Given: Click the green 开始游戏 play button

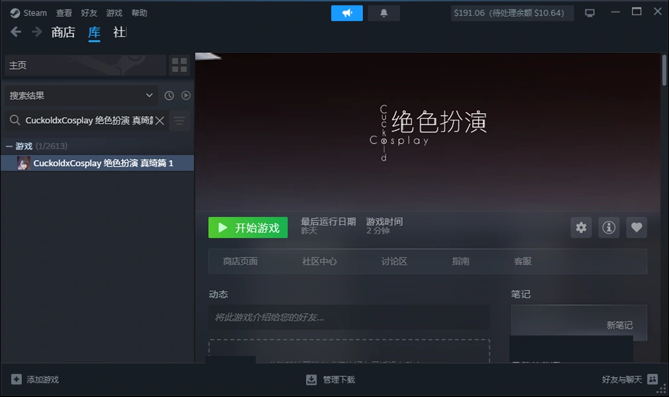Looking at the screenshot, I should pyautogui.click(x=248, y=228).
